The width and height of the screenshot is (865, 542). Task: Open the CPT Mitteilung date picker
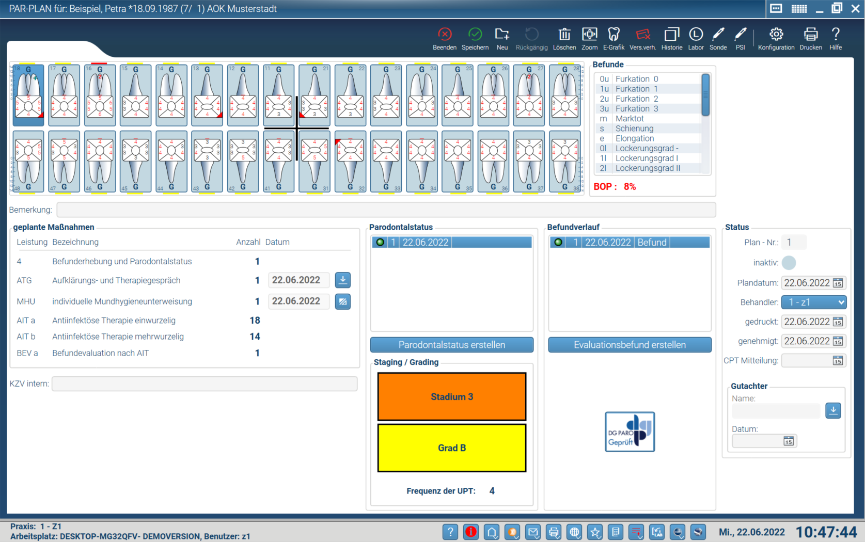tap(838, 361)
